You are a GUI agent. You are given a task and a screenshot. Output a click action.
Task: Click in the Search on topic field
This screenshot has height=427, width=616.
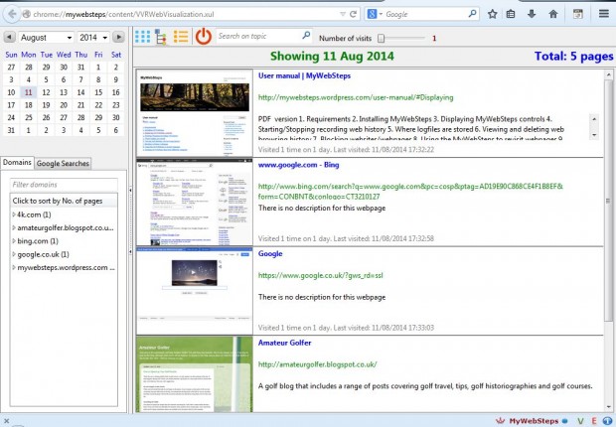(x=259, y=36)
